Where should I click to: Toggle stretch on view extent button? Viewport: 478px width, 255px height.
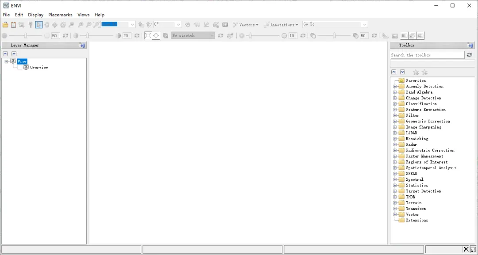tap(156, 36)
